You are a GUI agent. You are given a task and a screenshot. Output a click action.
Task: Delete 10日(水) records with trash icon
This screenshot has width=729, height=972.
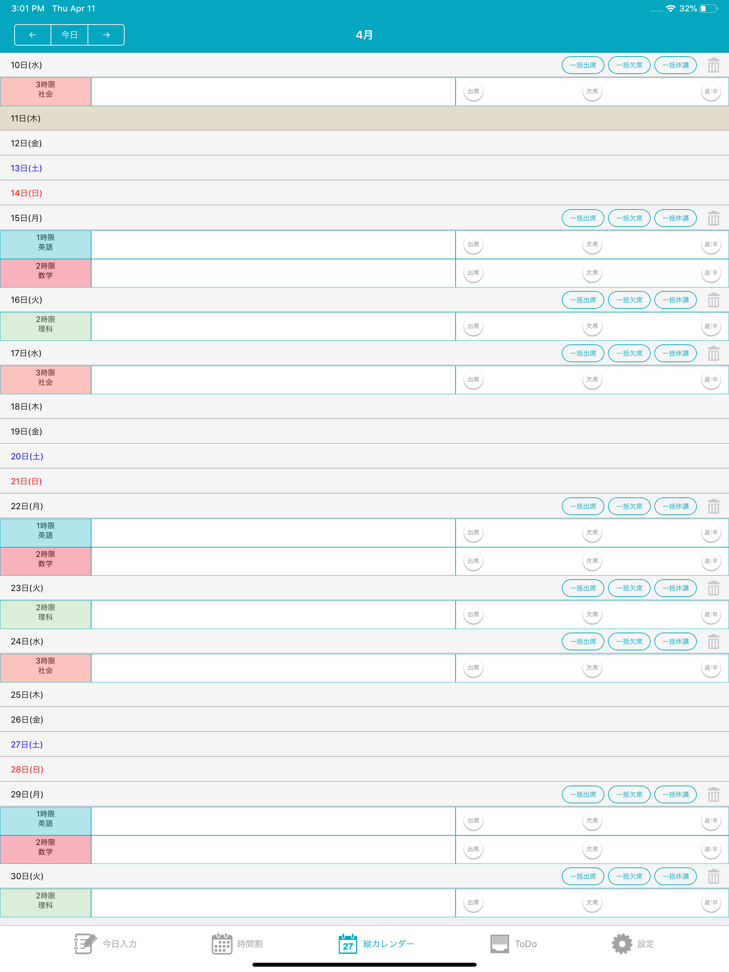[x=713, y=65]
